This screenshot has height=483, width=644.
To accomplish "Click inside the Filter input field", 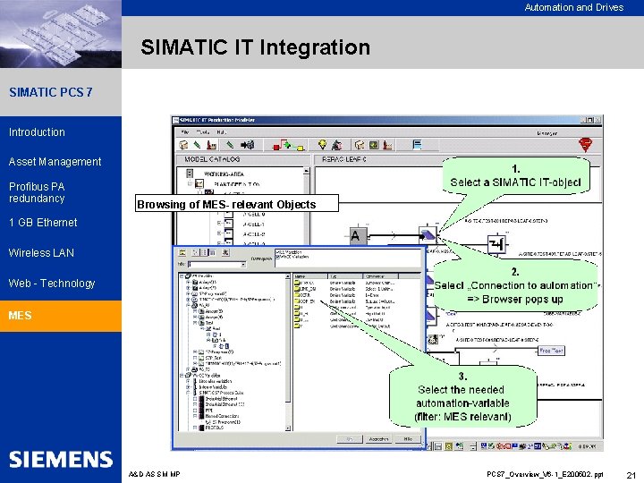I will click(x=214, y=265).
